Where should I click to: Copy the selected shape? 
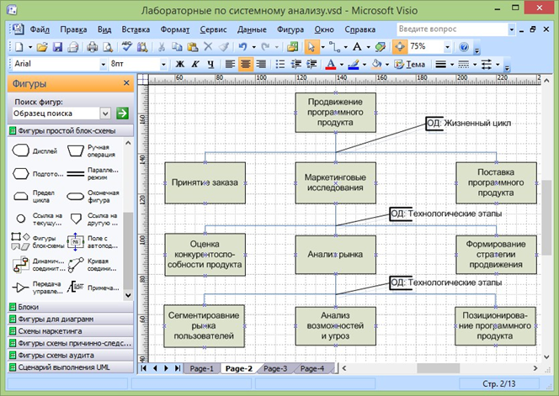[x=177, y=46]
